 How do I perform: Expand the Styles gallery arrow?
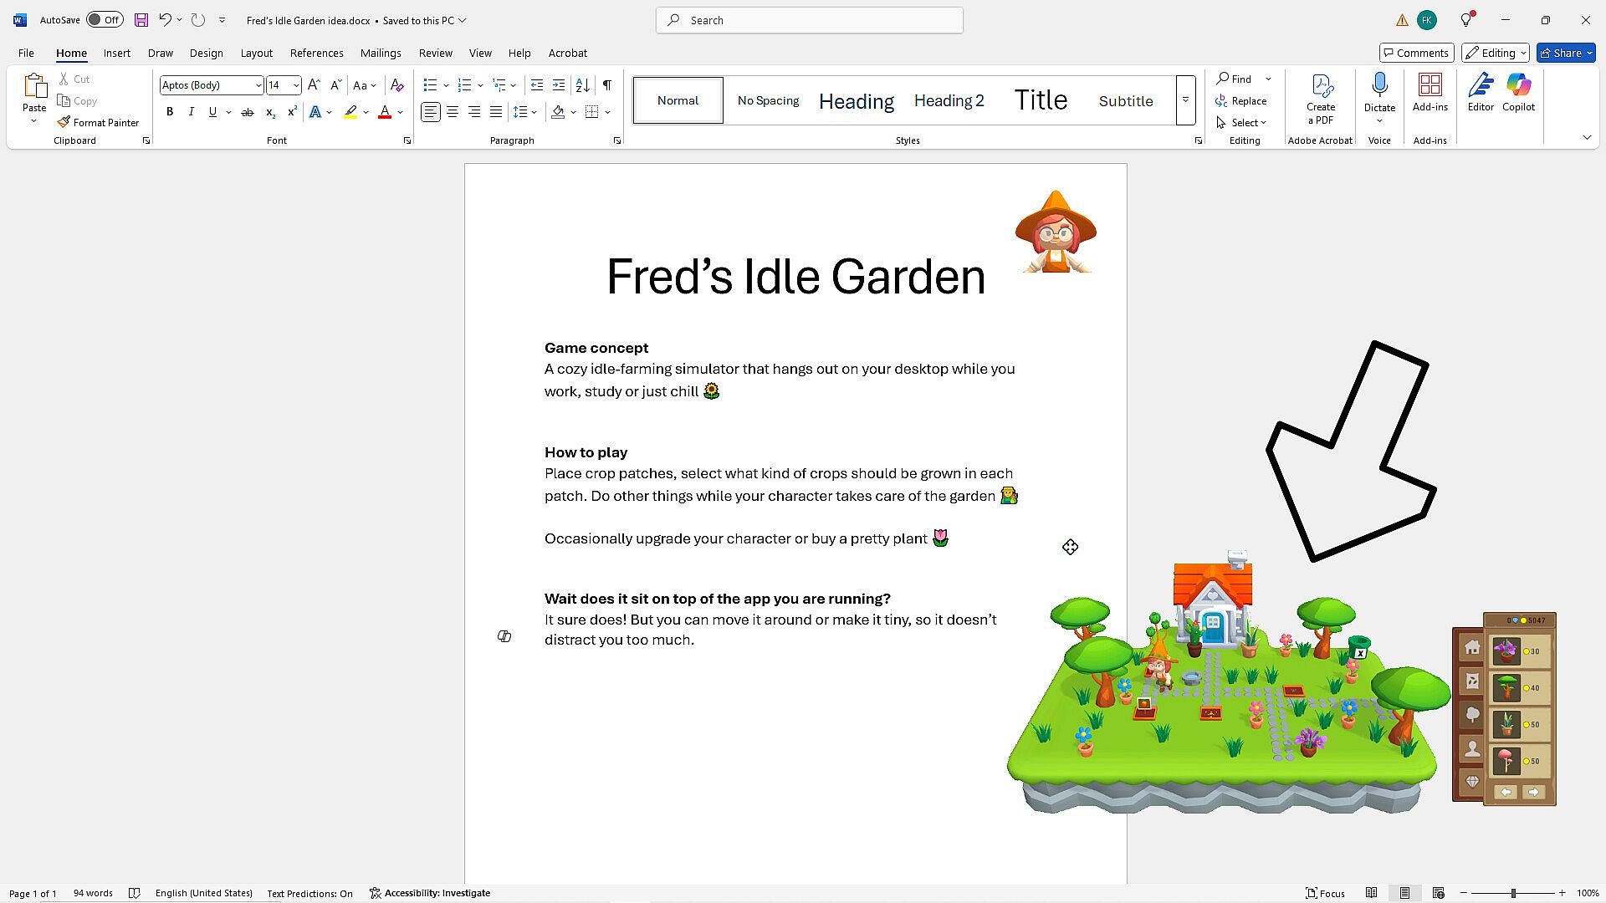tap(1185, 100)
